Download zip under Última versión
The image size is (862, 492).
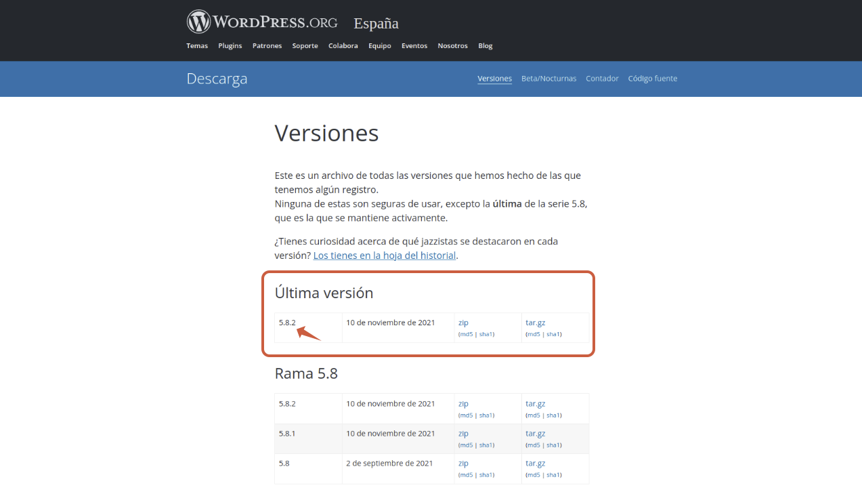click(463, 323)
